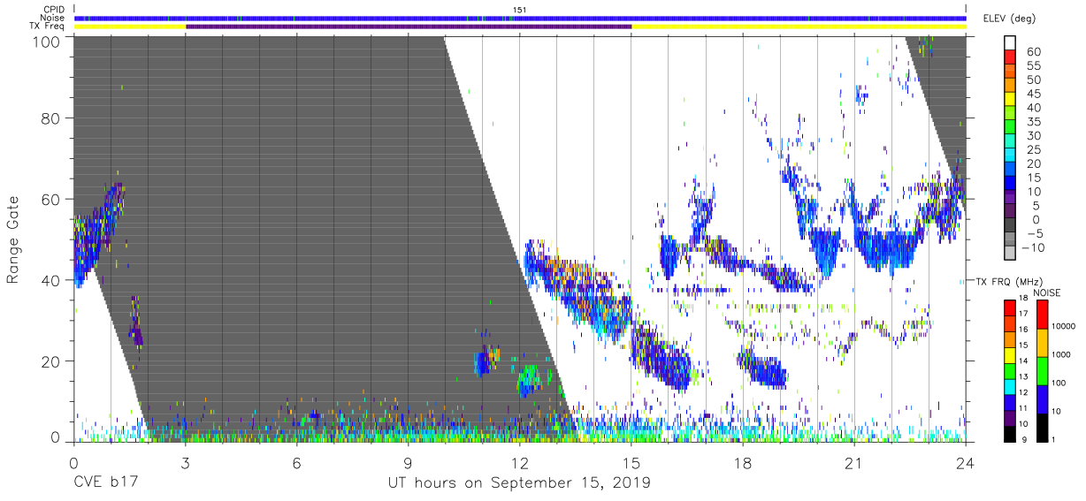Click the blue 10-100 swatch in NOISE colorbar
This screenshot has width=1086, height=501.
point(1043,399)
